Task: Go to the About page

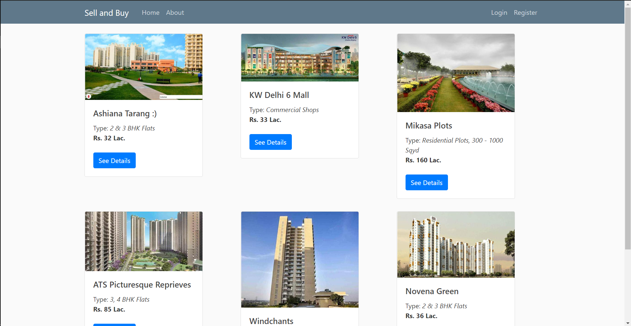Action: click(175, 12)
